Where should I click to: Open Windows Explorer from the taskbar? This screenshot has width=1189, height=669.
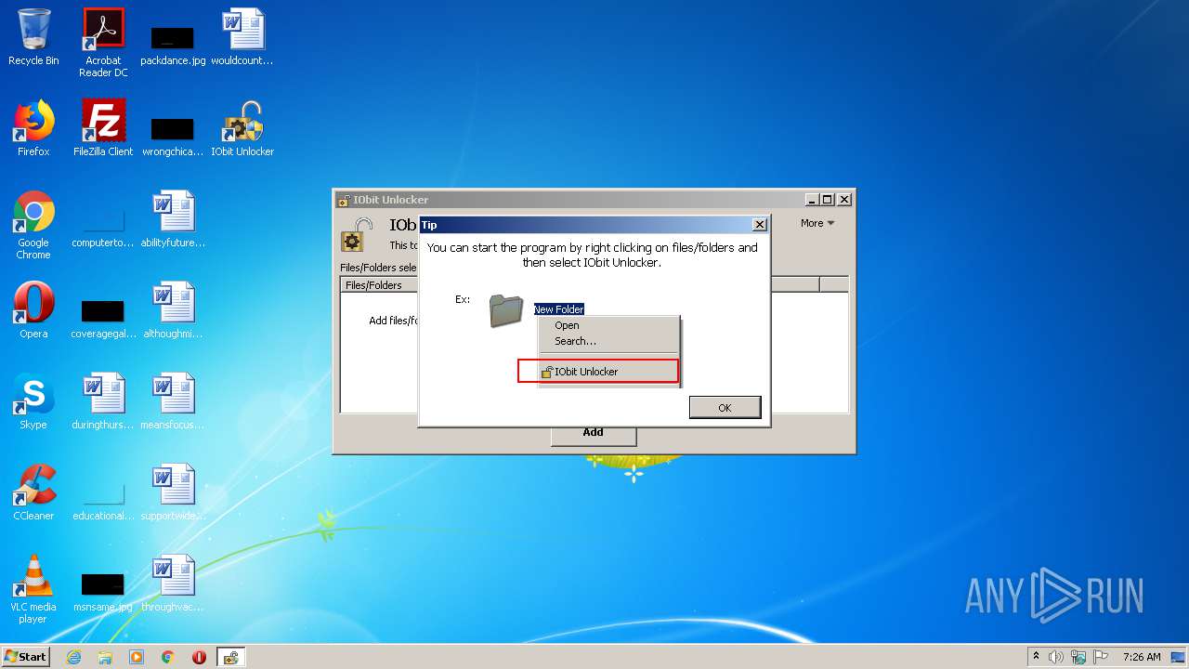tap(105, 657)
